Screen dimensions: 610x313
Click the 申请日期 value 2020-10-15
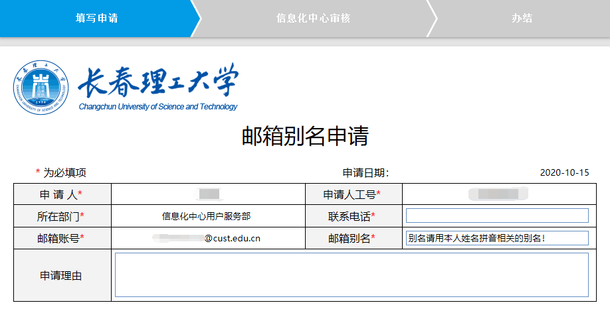(x=564, y=173)
